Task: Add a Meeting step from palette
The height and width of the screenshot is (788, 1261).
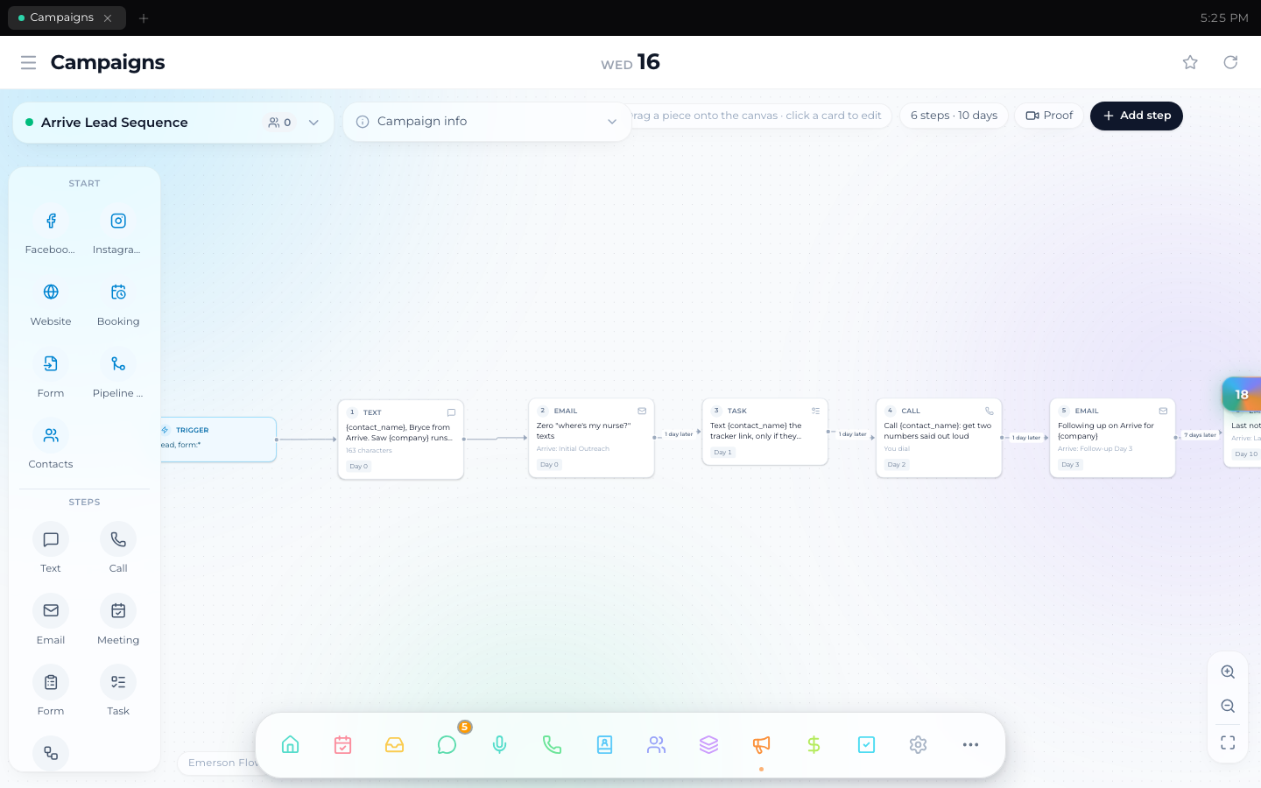Action: tap(118, 611)
